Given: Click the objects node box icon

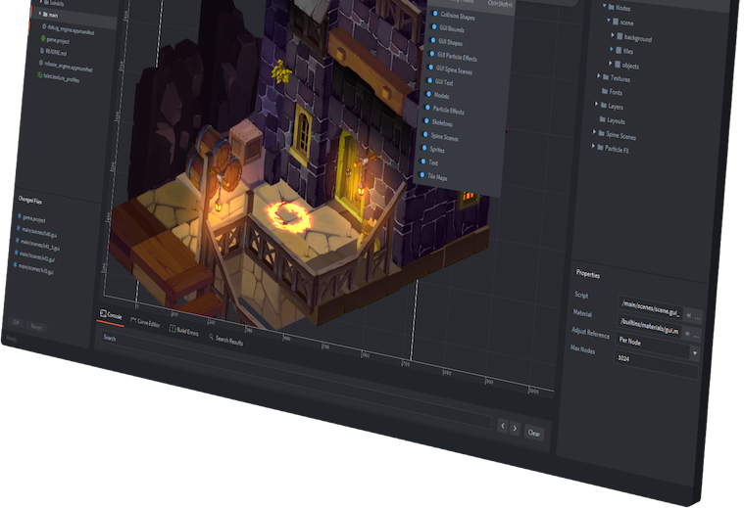Looking at the screenshot, I should click(x=618, y=64).
